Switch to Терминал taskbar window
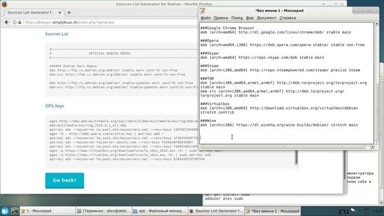Image resolution: width=384 pixels, height=216 pixels. point(104,211)
